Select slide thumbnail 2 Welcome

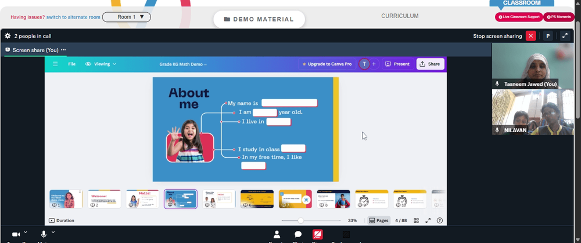click(x=105, y=199)
